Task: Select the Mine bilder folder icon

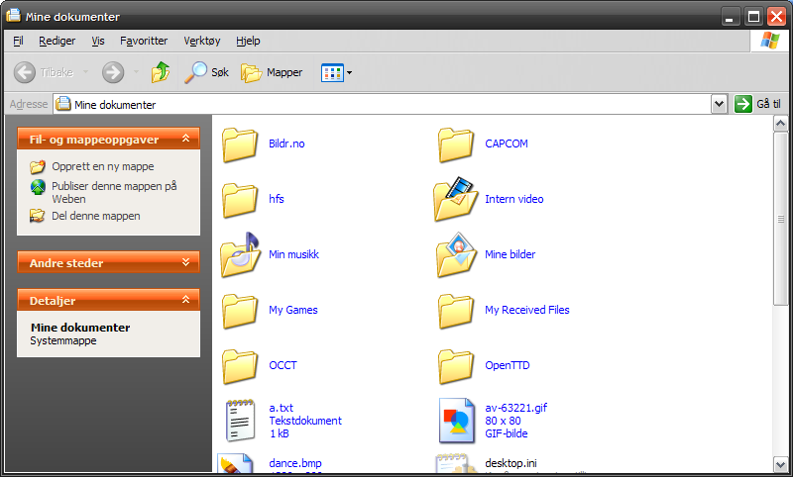Action: point(456,254)
